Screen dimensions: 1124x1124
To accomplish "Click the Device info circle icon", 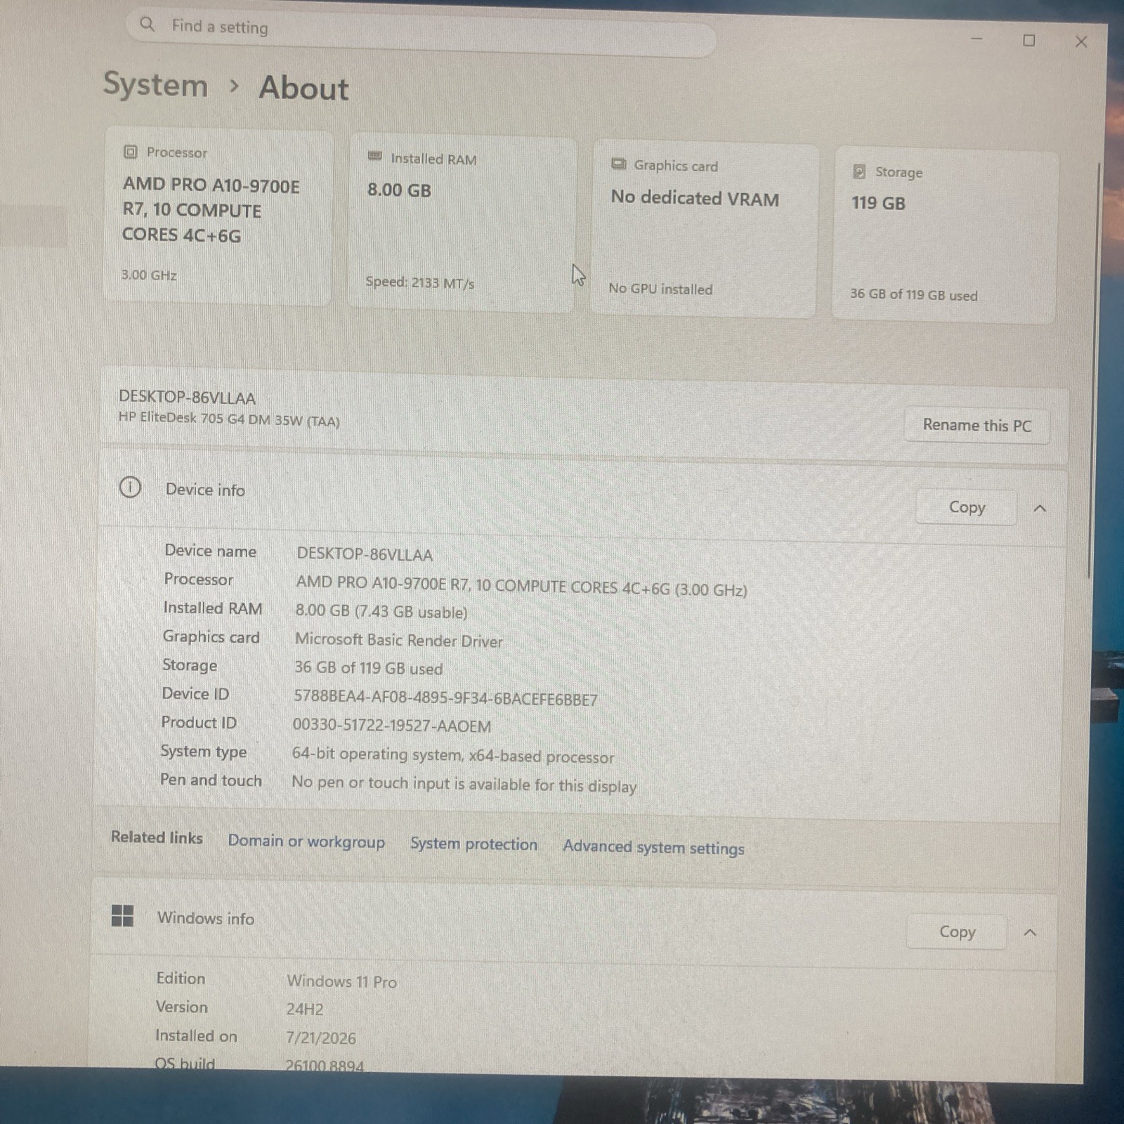I will click(x=130, y=487).
